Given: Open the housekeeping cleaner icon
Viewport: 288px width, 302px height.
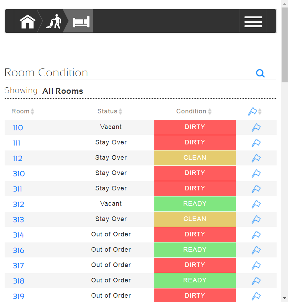Looking at the screenshot, I should [x=53, y=21].
